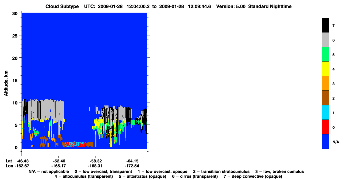Image resolution: width=350 pixels, height=179 pixels.
Task: Click the yellow color swatch labeled 4
Action: pyautogui.click(x=325, y=69)
